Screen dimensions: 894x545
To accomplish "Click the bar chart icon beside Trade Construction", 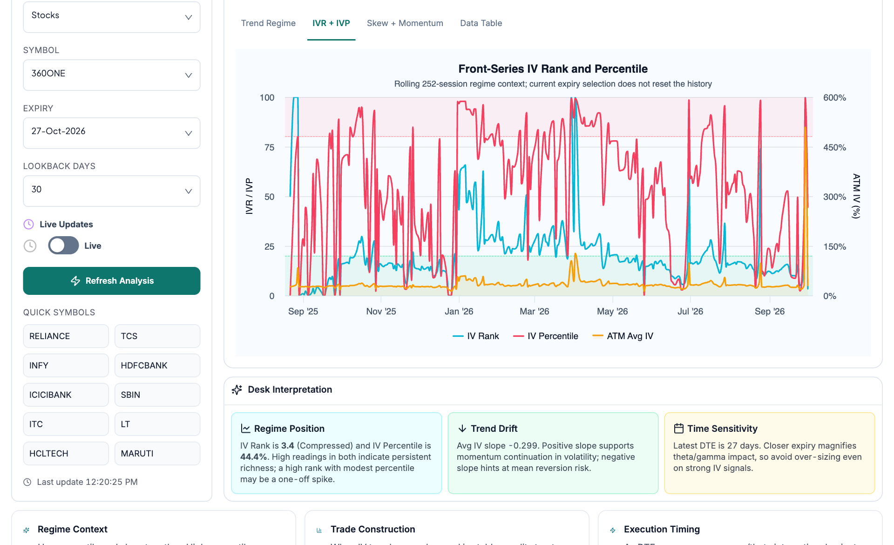I will point(319,530).
